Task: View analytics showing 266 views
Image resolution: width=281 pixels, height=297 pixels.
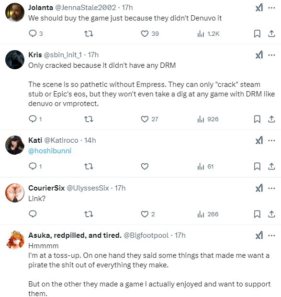Action: point(208,214)
